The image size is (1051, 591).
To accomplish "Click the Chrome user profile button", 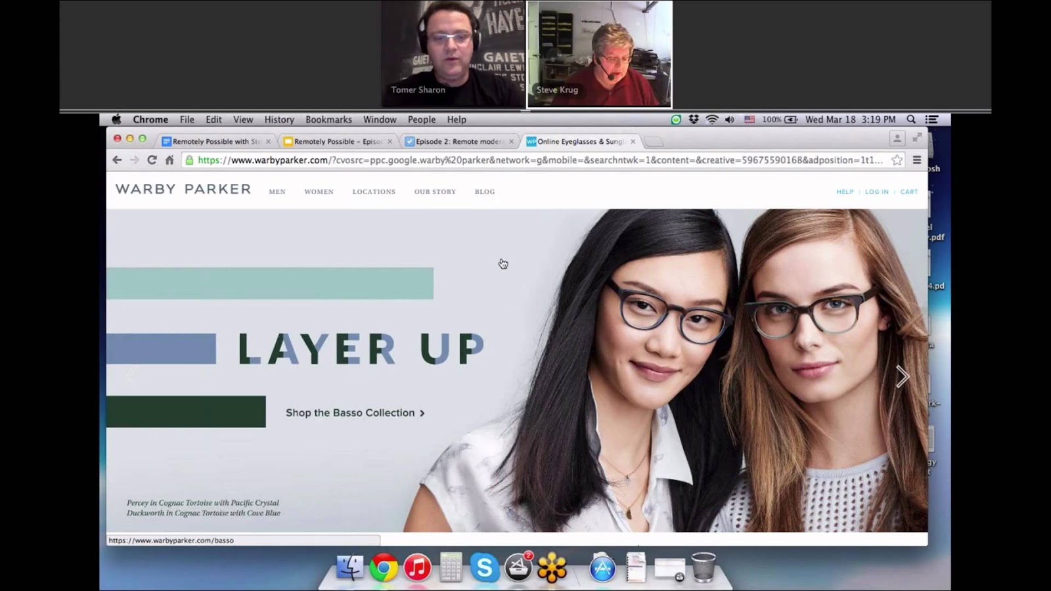I will click(897, 138).
